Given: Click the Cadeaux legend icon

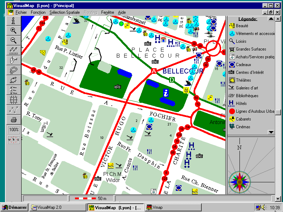Looking at the screenshot, I should coord(232,65).
